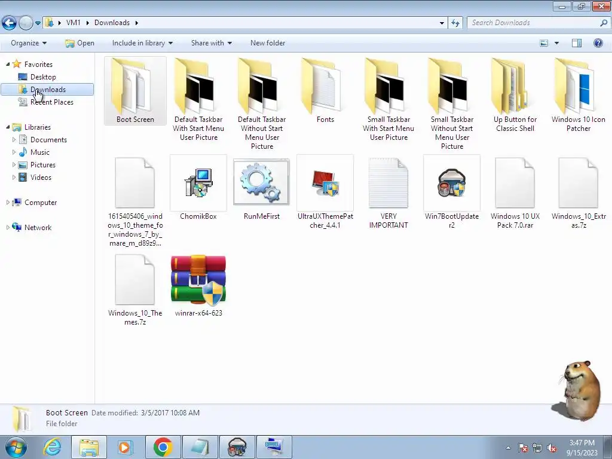Expand the Computer tree node
Viewport: 612px width, 459px height.
pos(8,202)
